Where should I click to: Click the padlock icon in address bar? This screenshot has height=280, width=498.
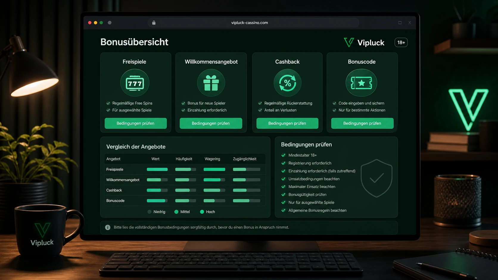154,23
